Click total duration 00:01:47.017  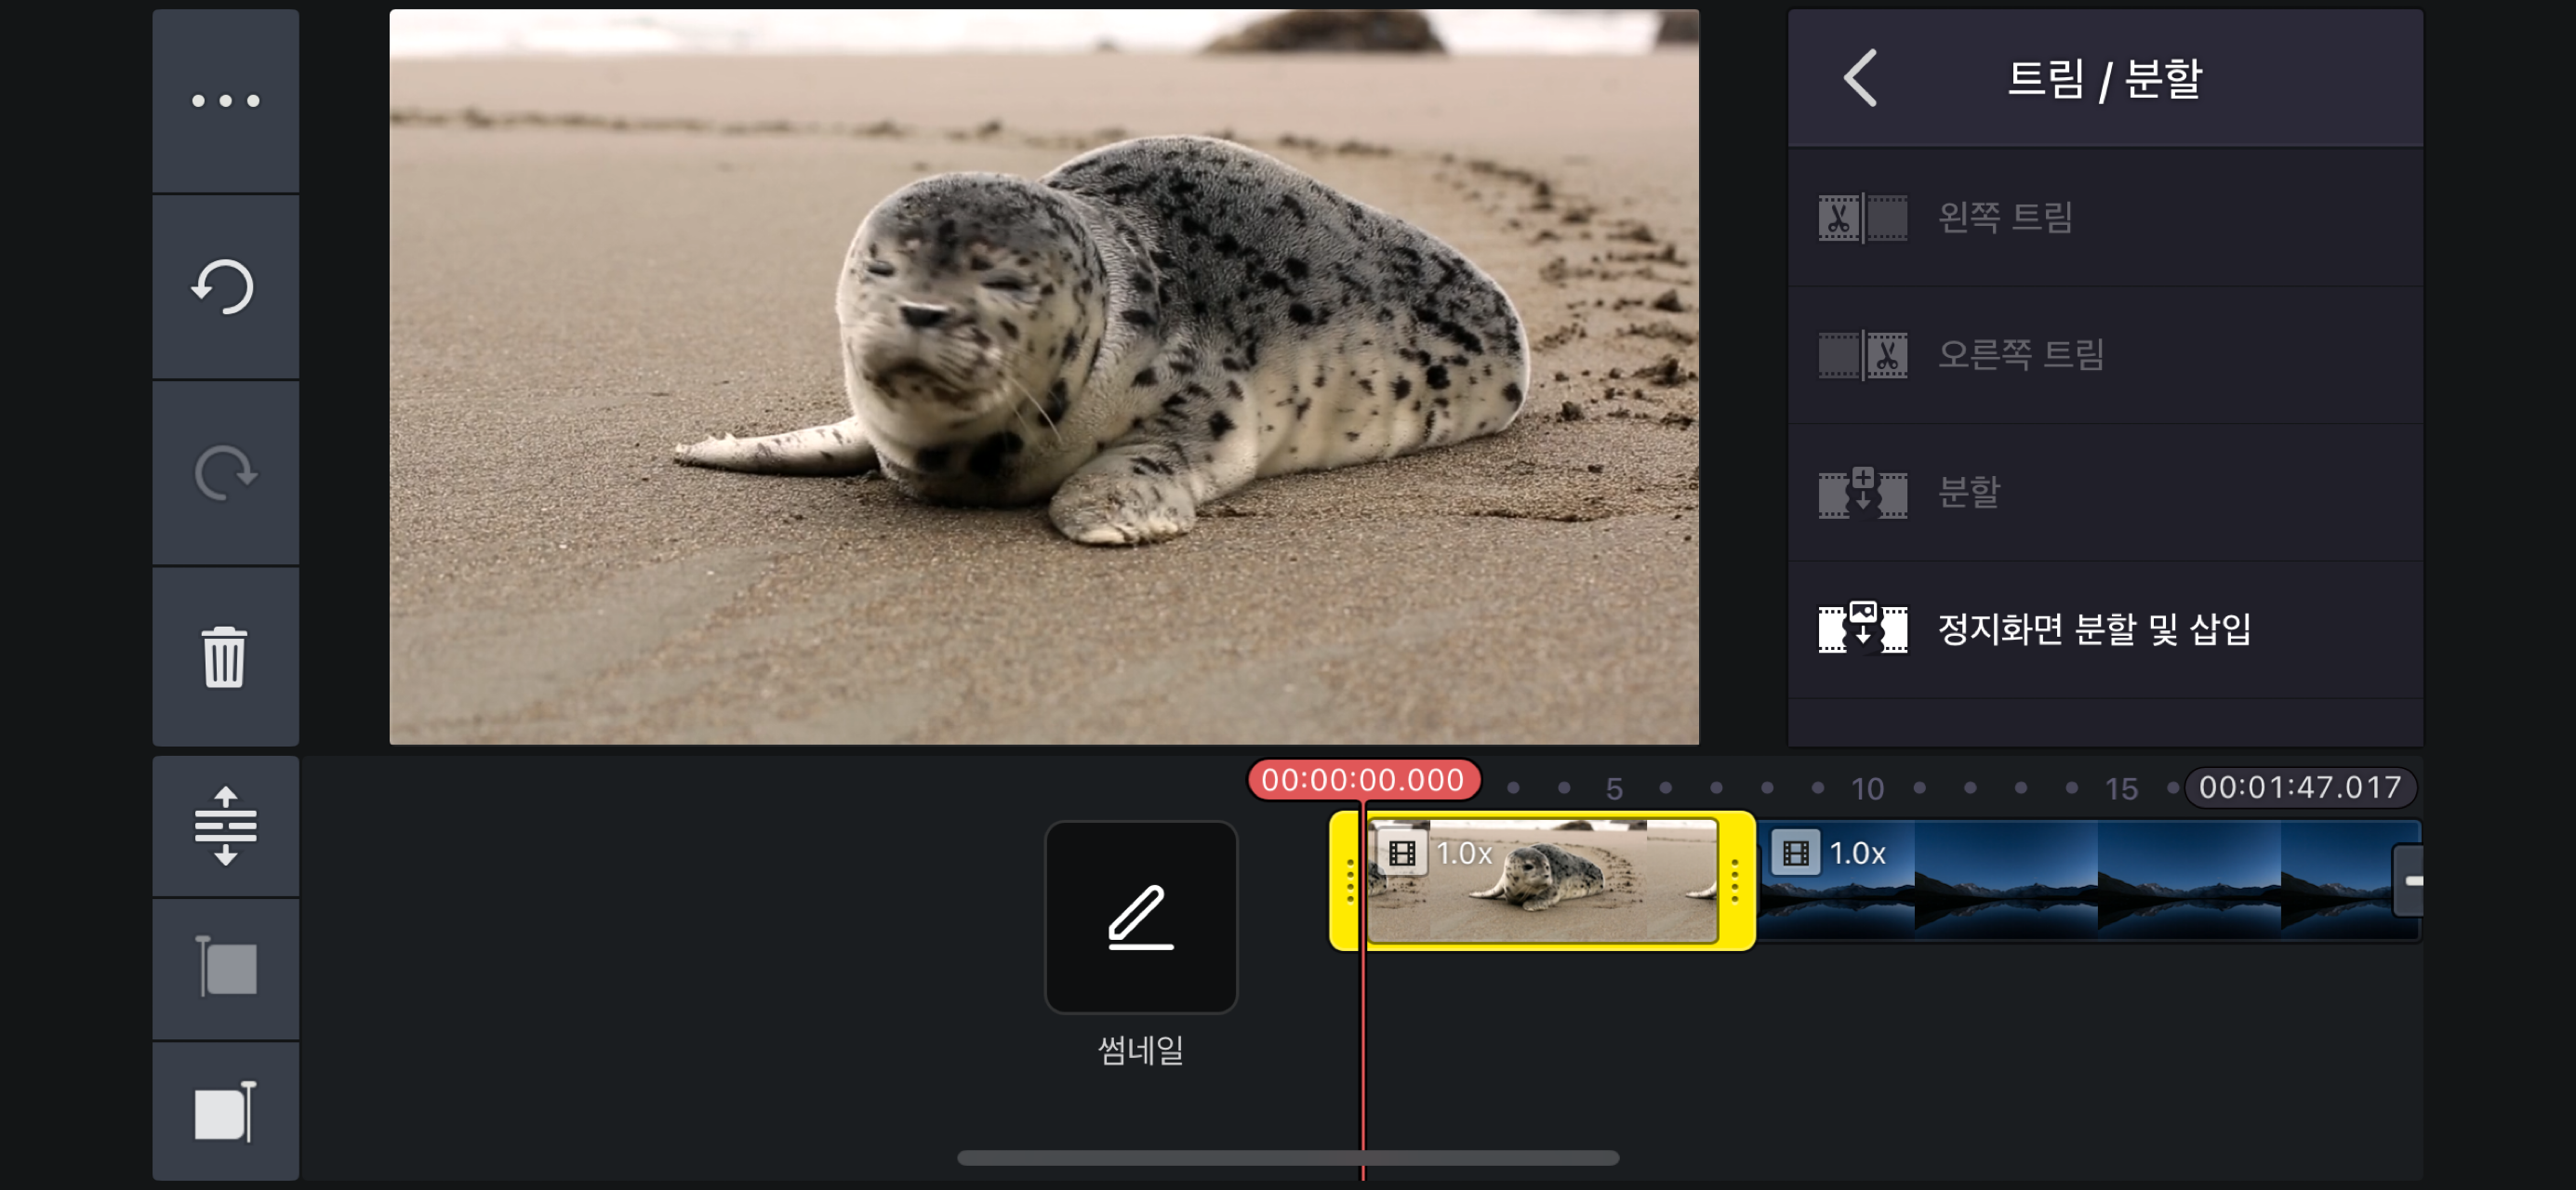click(x=2300, y=787)
